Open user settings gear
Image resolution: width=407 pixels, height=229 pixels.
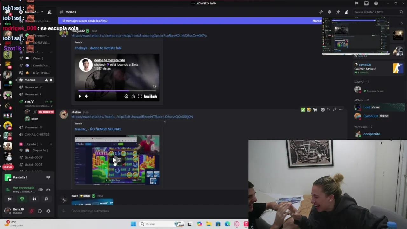tap(48, 211)
